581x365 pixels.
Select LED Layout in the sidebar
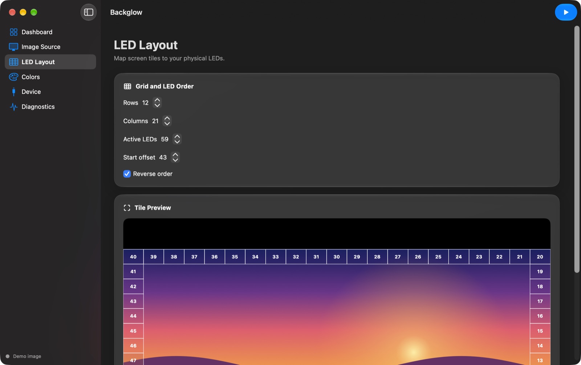click(x=50, y=62)
